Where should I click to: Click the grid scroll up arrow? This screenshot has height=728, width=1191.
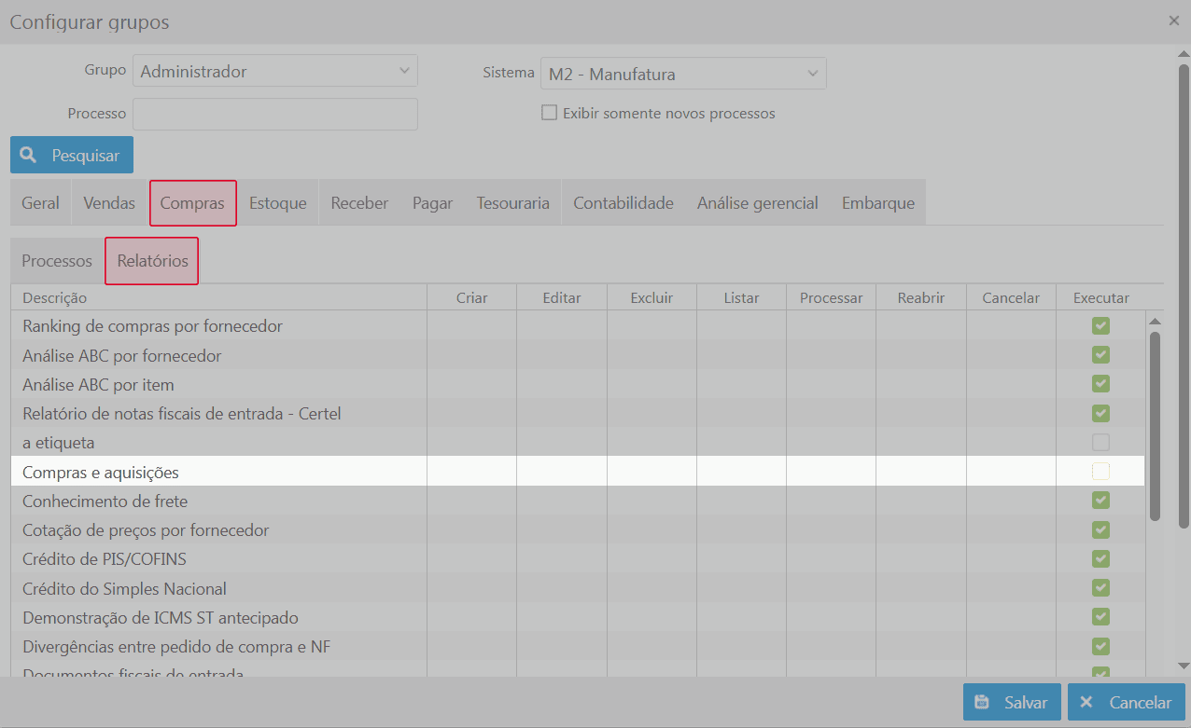pyautogui.click(x=1156, y=322)
